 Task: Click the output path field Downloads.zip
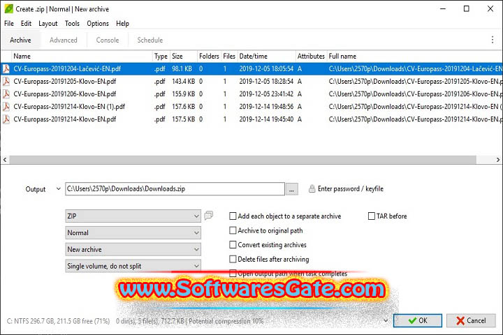pos(175,189)
